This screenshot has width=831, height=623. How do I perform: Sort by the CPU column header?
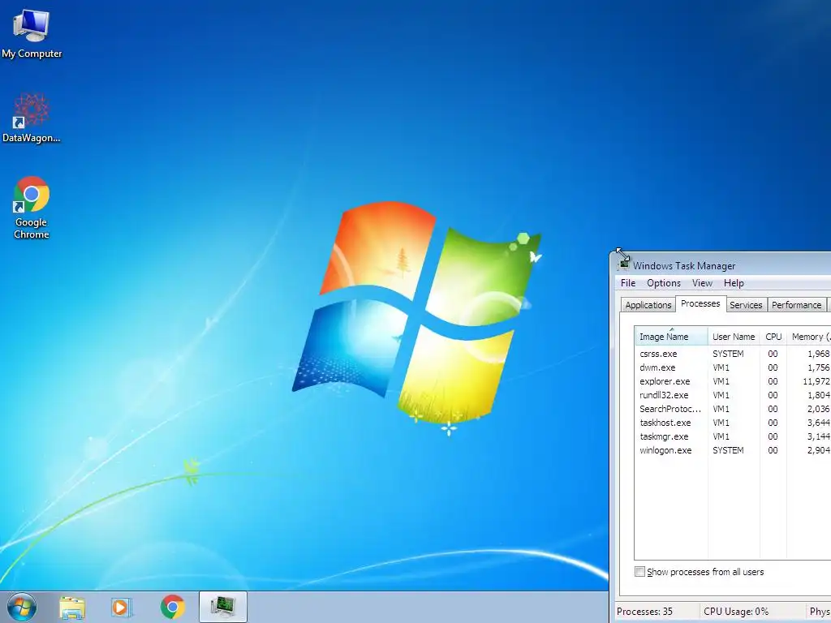tap(773, 337)
